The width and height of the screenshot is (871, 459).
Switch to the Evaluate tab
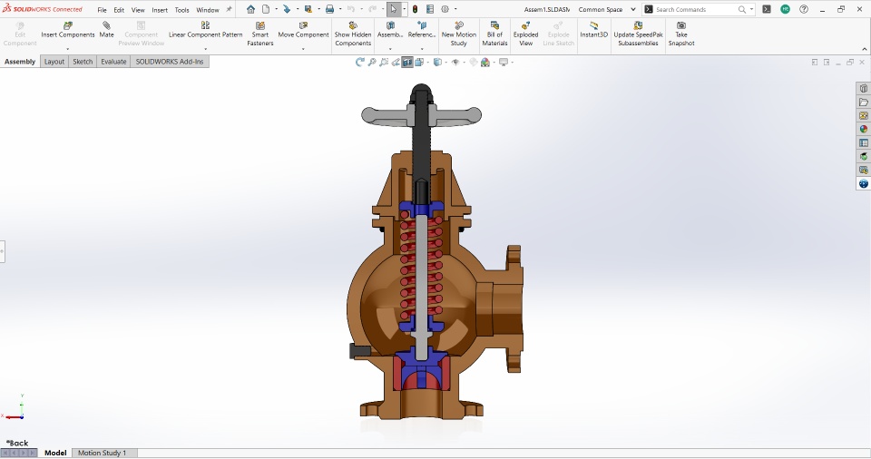113,62
